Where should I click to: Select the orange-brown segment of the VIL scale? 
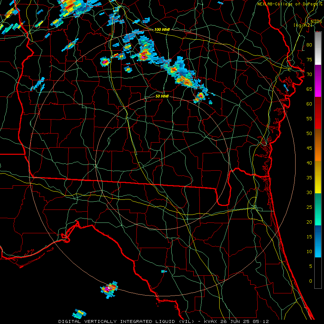click(318, 145)
